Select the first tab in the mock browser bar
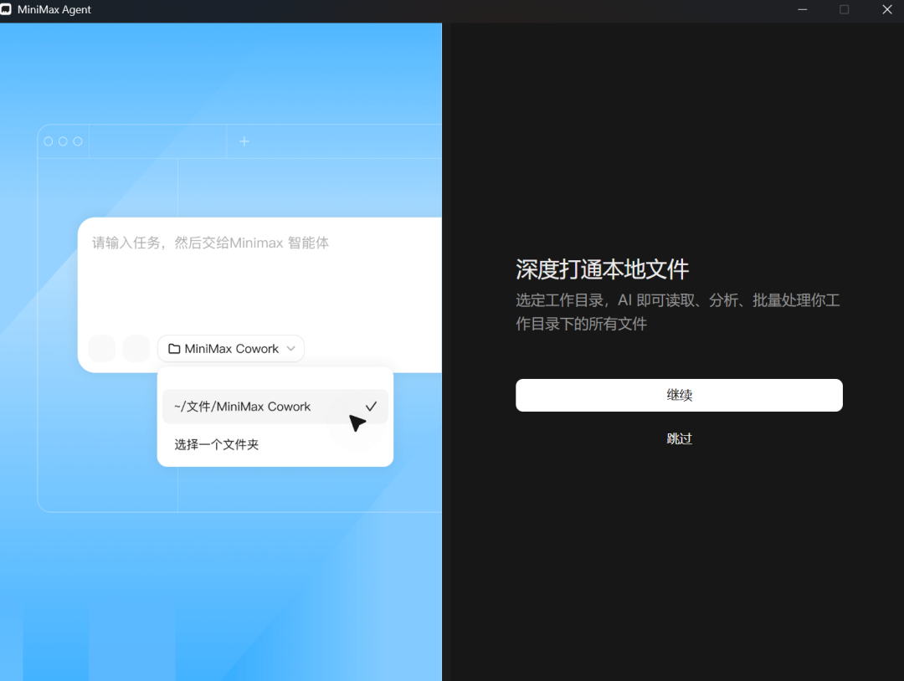 pyautogui.click(x=157, y=141)
